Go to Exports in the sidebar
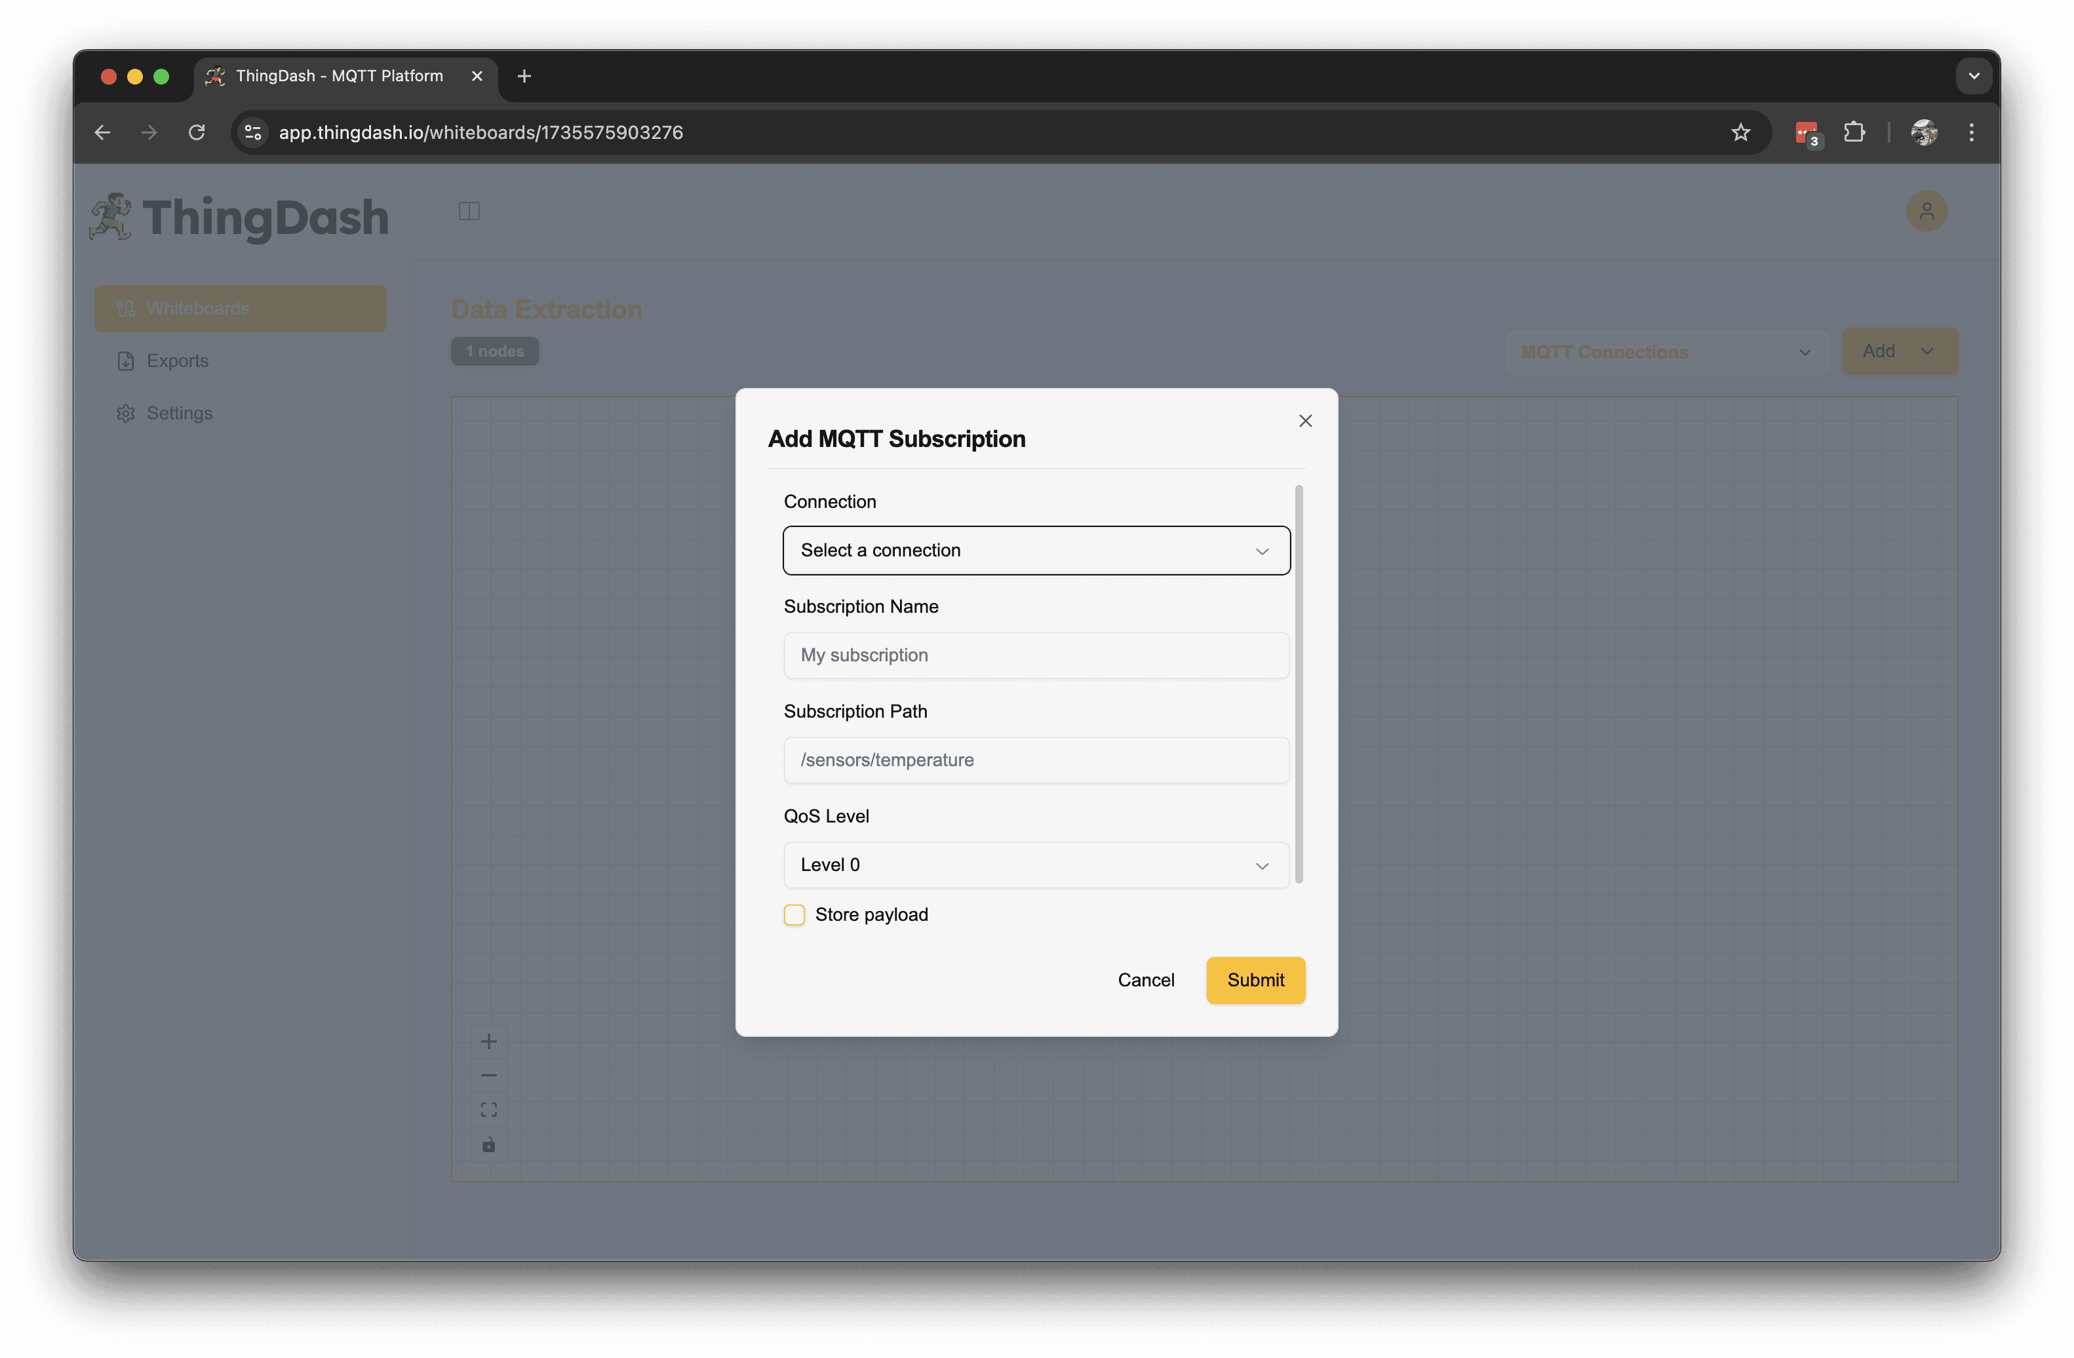Viewport: 2074px width, 1358px height. 241,360
